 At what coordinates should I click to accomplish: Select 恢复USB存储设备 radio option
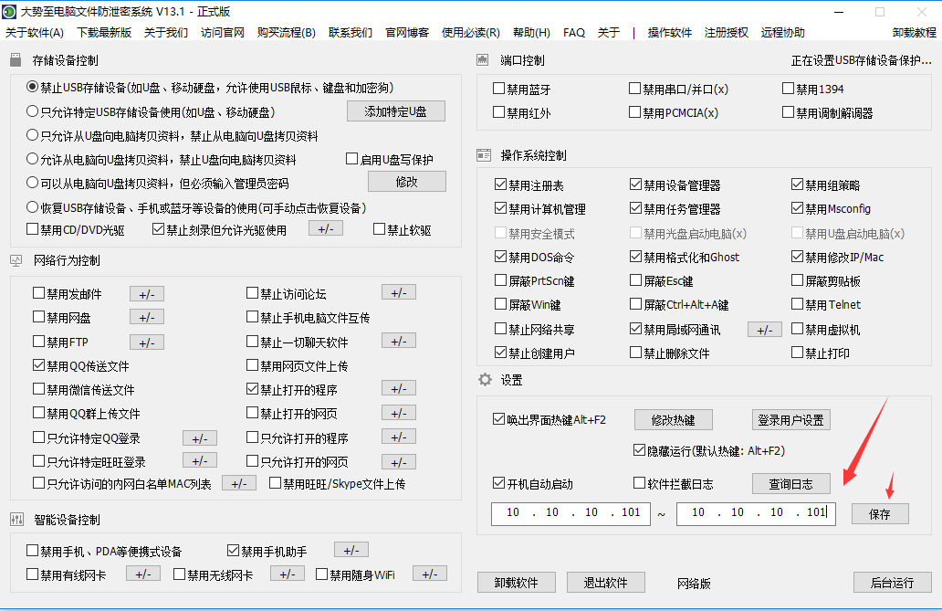click(x=33, y=207)
